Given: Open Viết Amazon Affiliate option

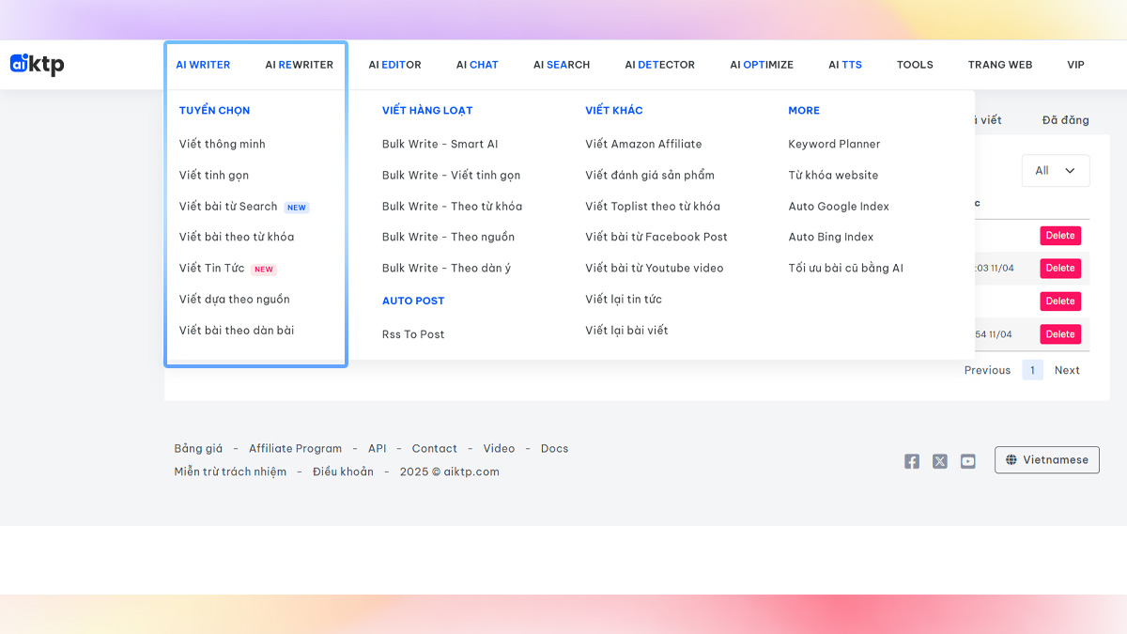Looking at the screenshot, I should pyautogui.click(x=643, y=144).
